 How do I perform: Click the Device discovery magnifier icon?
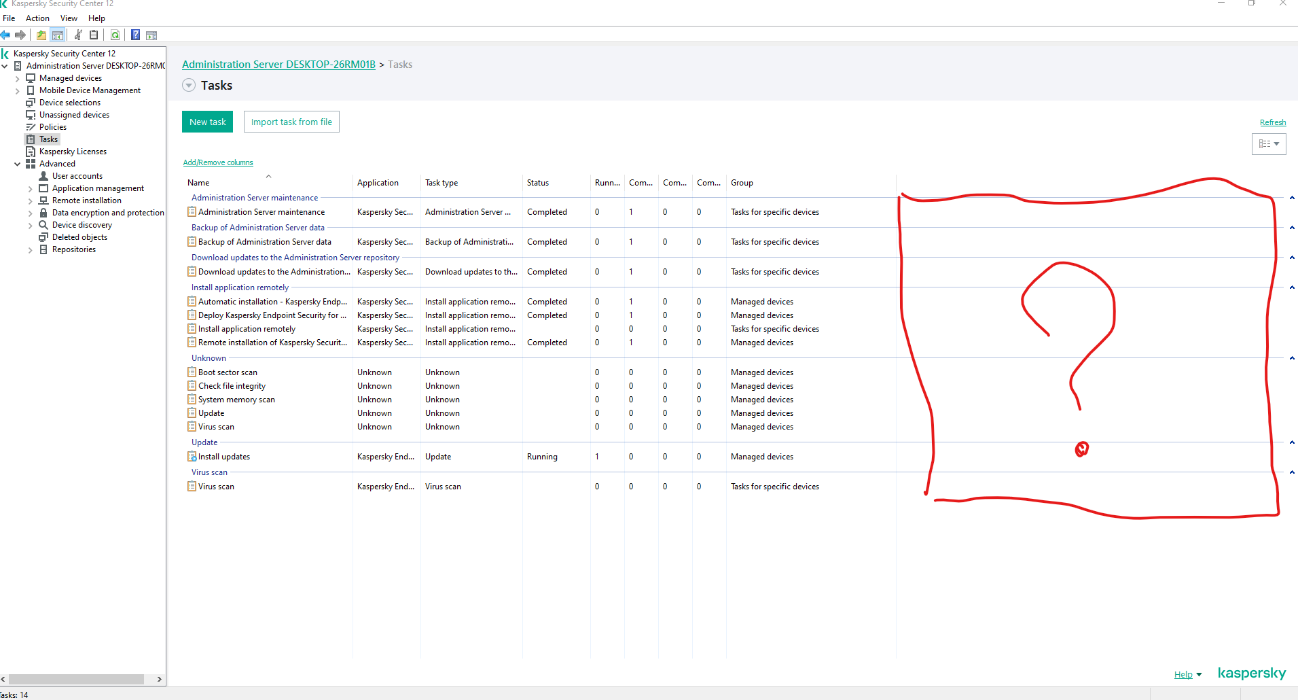[43, 225]
